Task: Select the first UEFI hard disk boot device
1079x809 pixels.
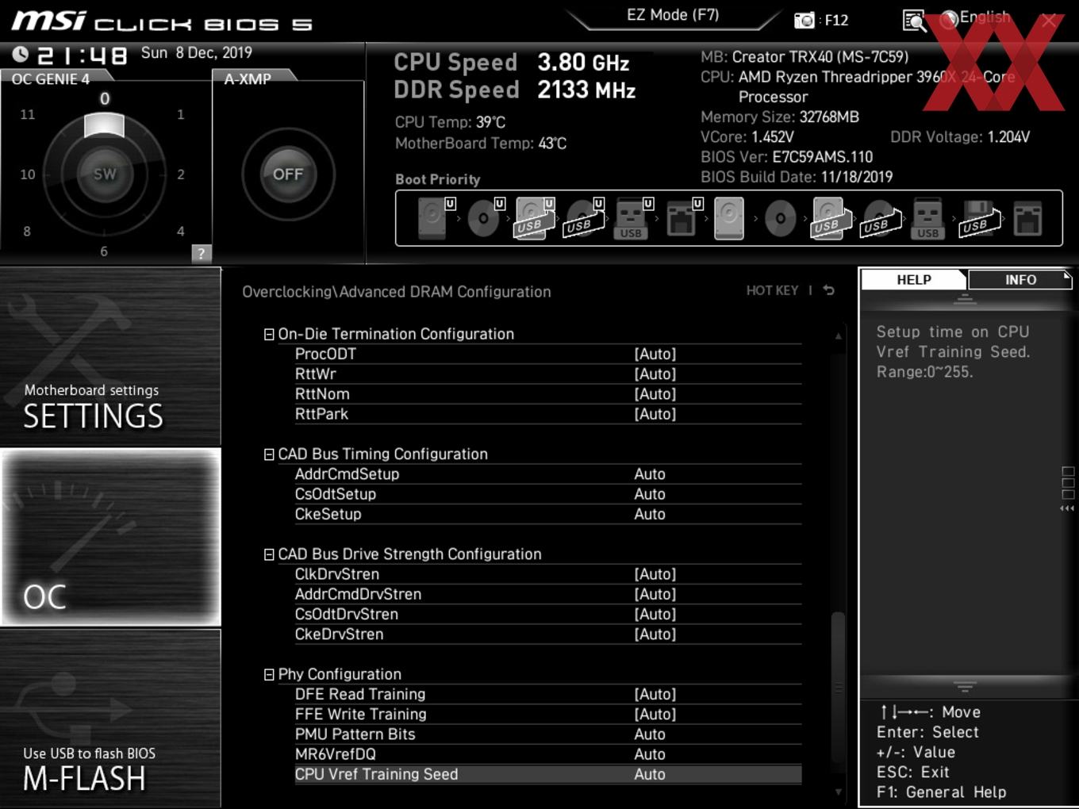Action: (x=435, y=218)
